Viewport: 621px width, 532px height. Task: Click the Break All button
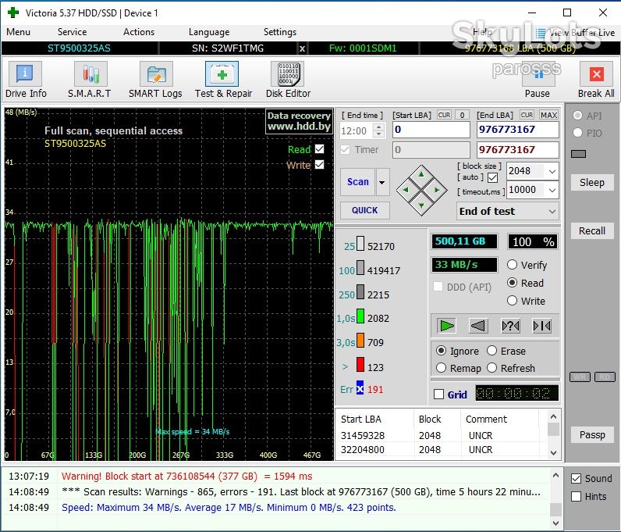[x=596, y=80]
